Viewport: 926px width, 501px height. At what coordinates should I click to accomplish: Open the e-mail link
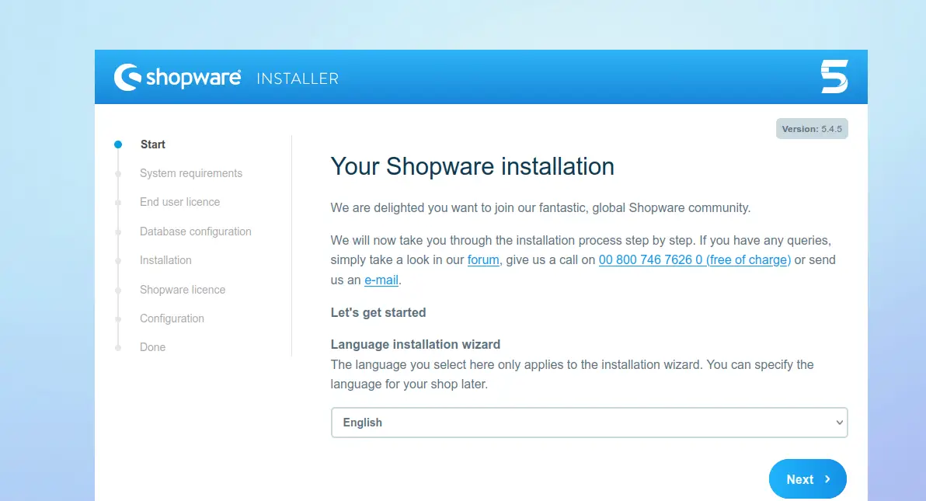click(x=381, y=280)
